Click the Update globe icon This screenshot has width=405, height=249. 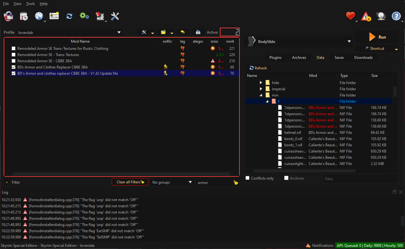(x=381, y=16)
